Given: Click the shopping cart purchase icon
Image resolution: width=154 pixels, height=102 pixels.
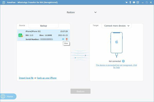Looking at the screenshot, I should pyautogui.click(x=127, y=3).
